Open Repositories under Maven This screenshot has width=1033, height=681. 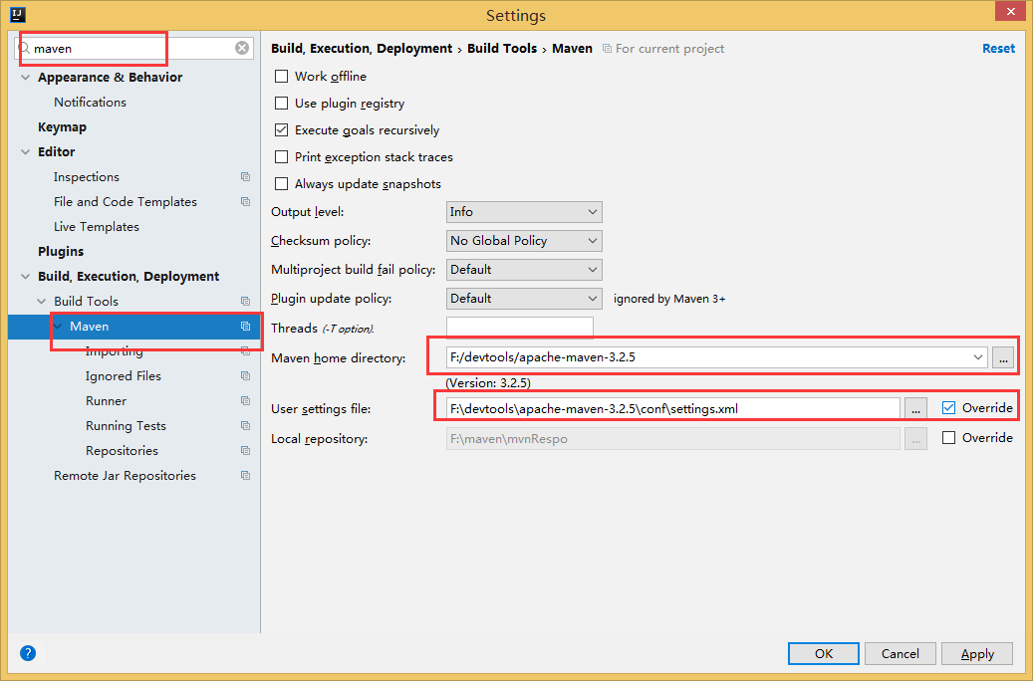point(122,450)
